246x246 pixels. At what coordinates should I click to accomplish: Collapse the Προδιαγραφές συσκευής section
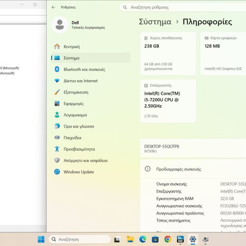point(193,169)
